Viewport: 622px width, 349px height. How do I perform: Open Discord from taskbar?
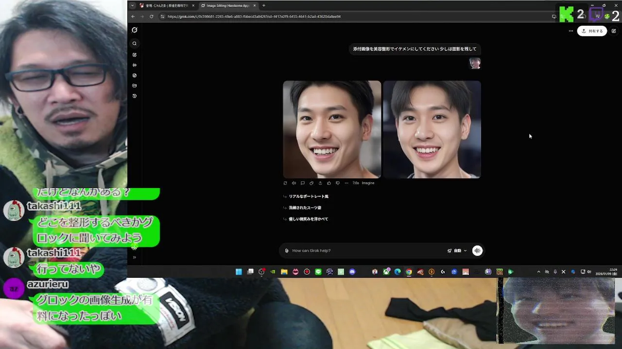click(x=352, y=272)
